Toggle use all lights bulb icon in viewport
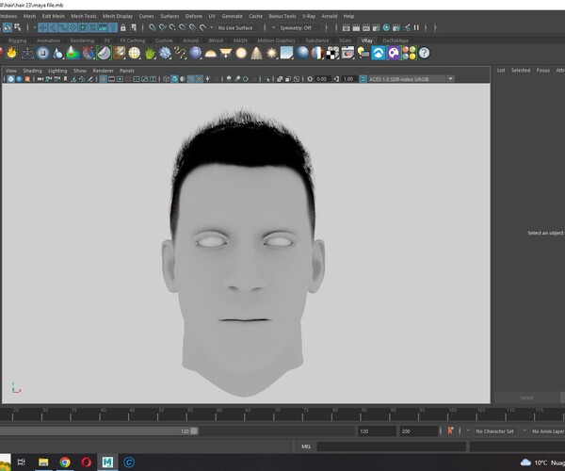Screen dimensions: 565x471 [x=207, y=79]
